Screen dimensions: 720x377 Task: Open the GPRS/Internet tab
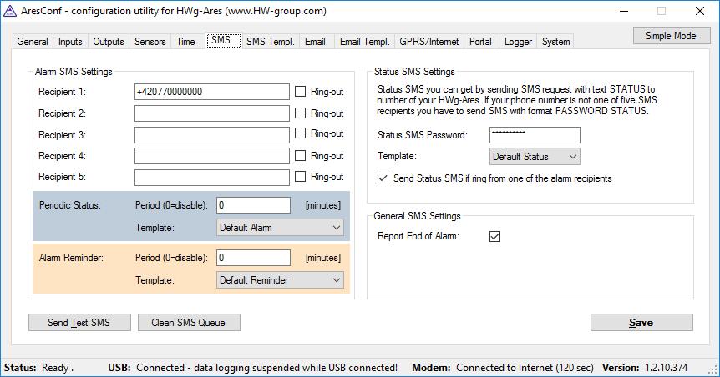pos(428,42)
